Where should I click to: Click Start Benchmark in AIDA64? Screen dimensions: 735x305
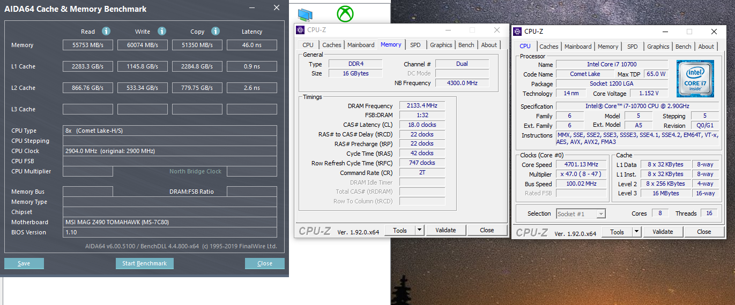[144, 263]
